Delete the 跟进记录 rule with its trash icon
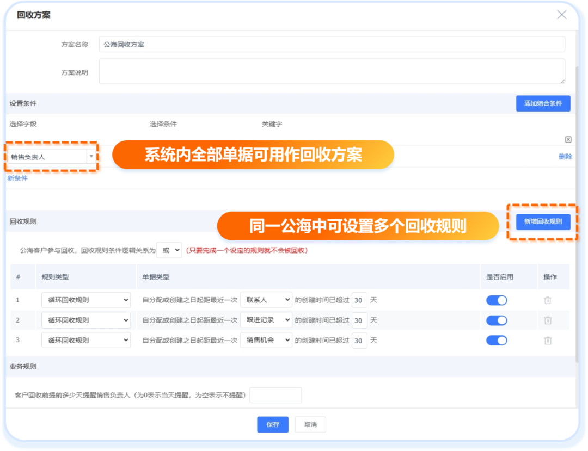Image resolution: width=588 pixels, height=451 pixels. point(548,320)
